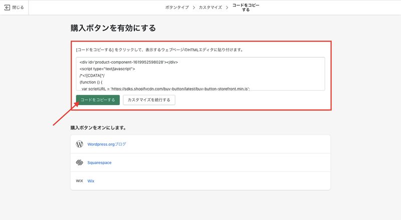This screenshot has height=220, width=401.
Task: Click inside the embed code text area
Action: pyautogui.click(x=200, y=74)
